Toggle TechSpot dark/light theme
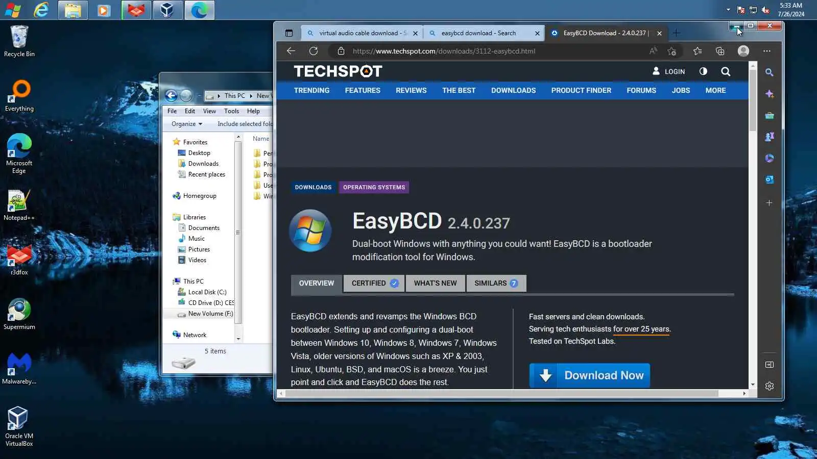Viewport: 817px width, 459px height. pos(703,71)
